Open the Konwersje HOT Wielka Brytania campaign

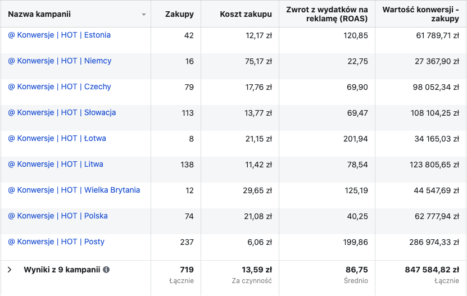point(74,190)
